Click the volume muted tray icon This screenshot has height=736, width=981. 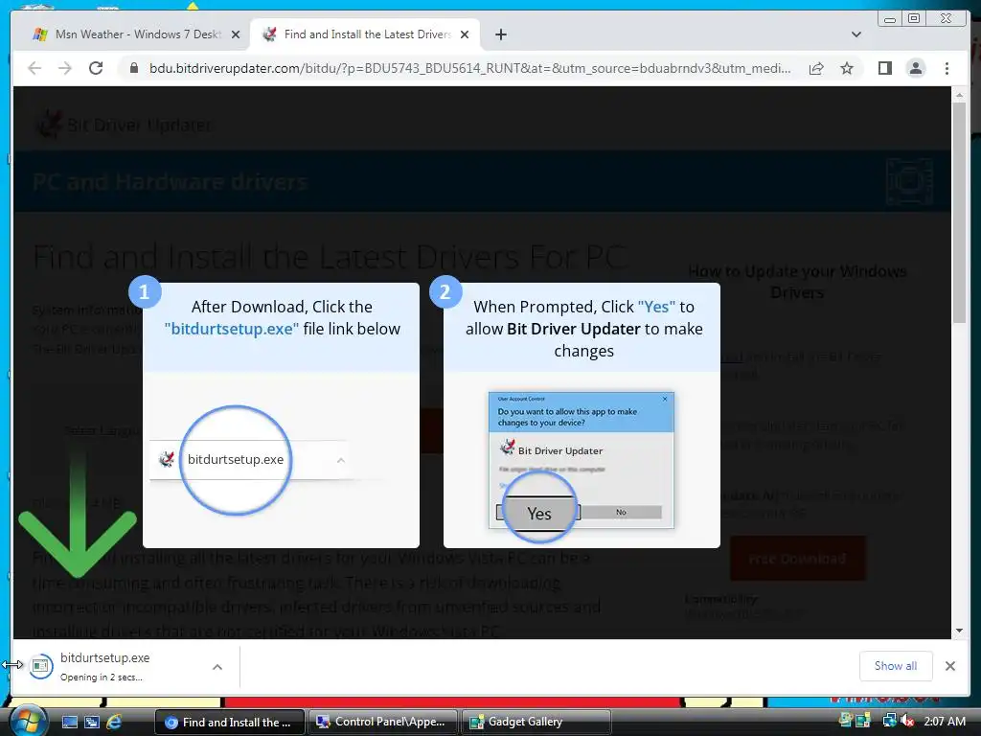click(x=907, y=722)
